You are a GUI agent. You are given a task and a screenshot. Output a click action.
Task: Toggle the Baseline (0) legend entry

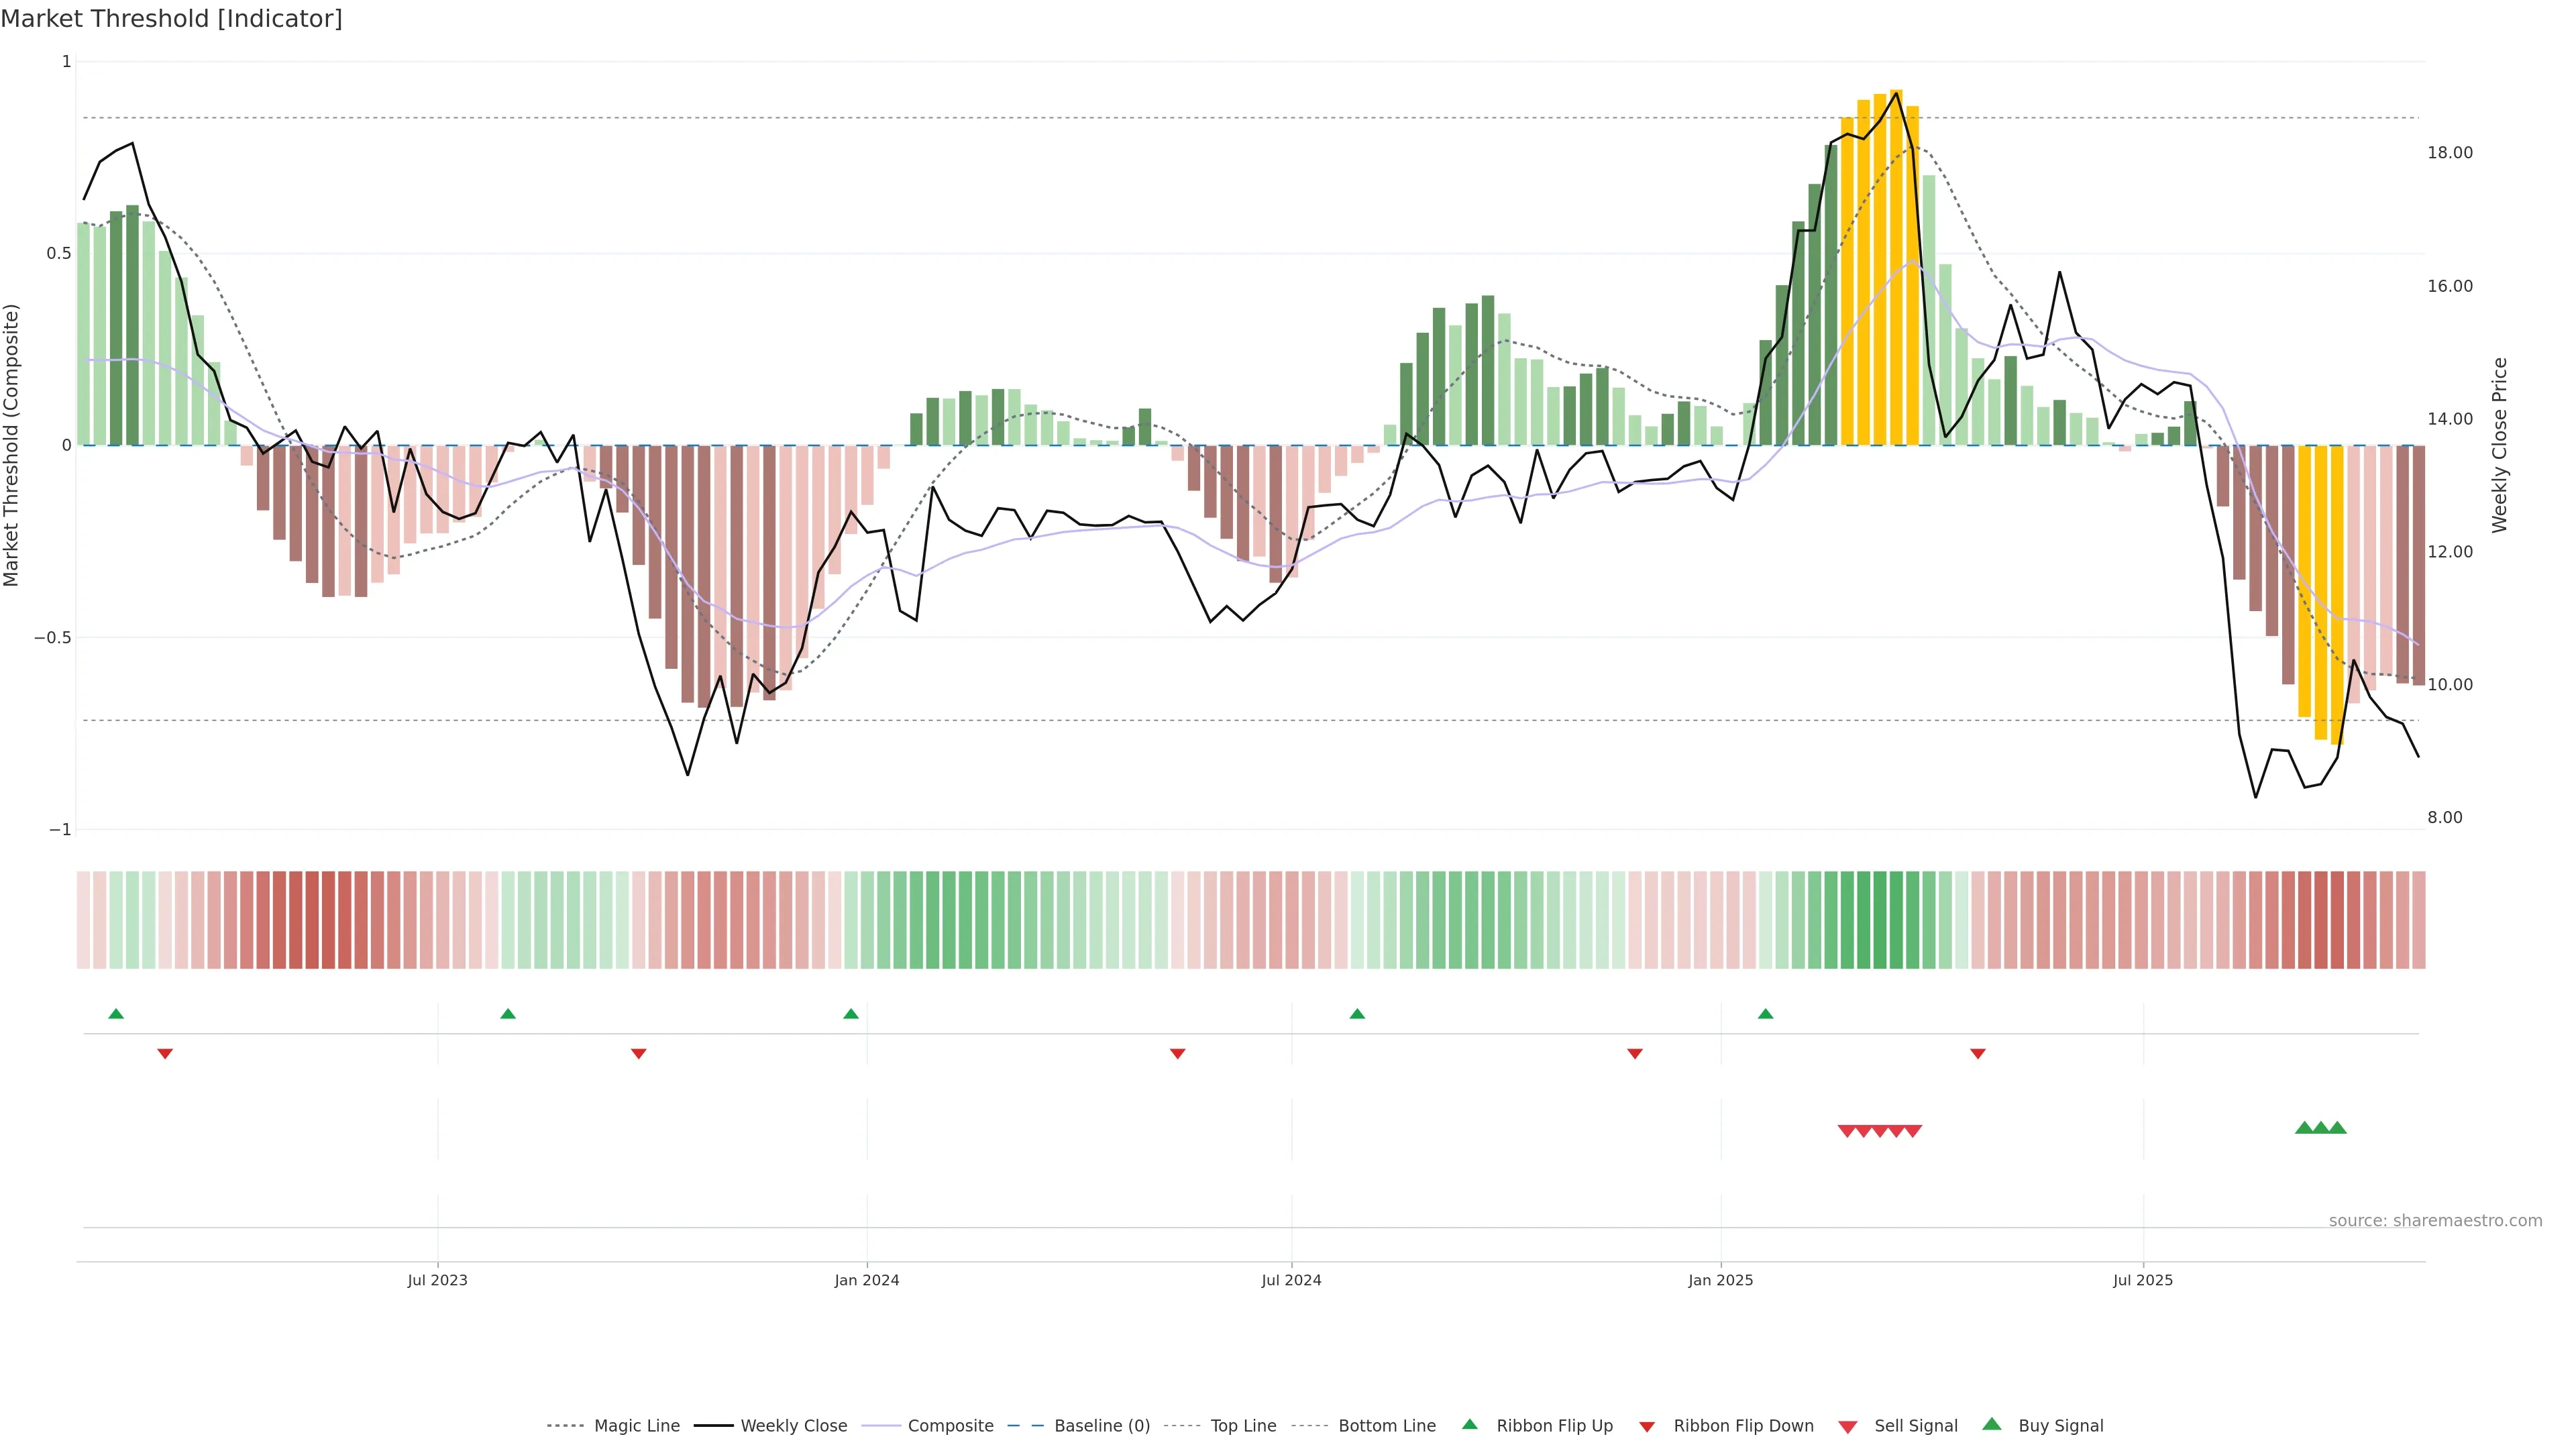tap(1101, 1426)
